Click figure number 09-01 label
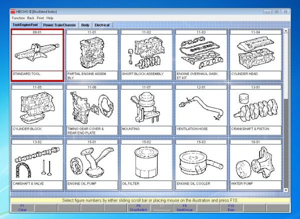The height and width of the screenshot is (219, 300). 37,32
